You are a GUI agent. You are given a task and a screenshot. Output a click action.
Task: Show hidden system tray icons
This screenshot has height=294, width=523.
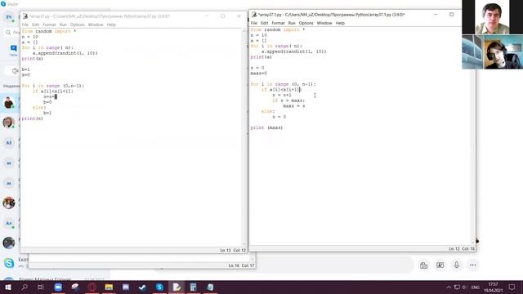(x=449, y=287)
